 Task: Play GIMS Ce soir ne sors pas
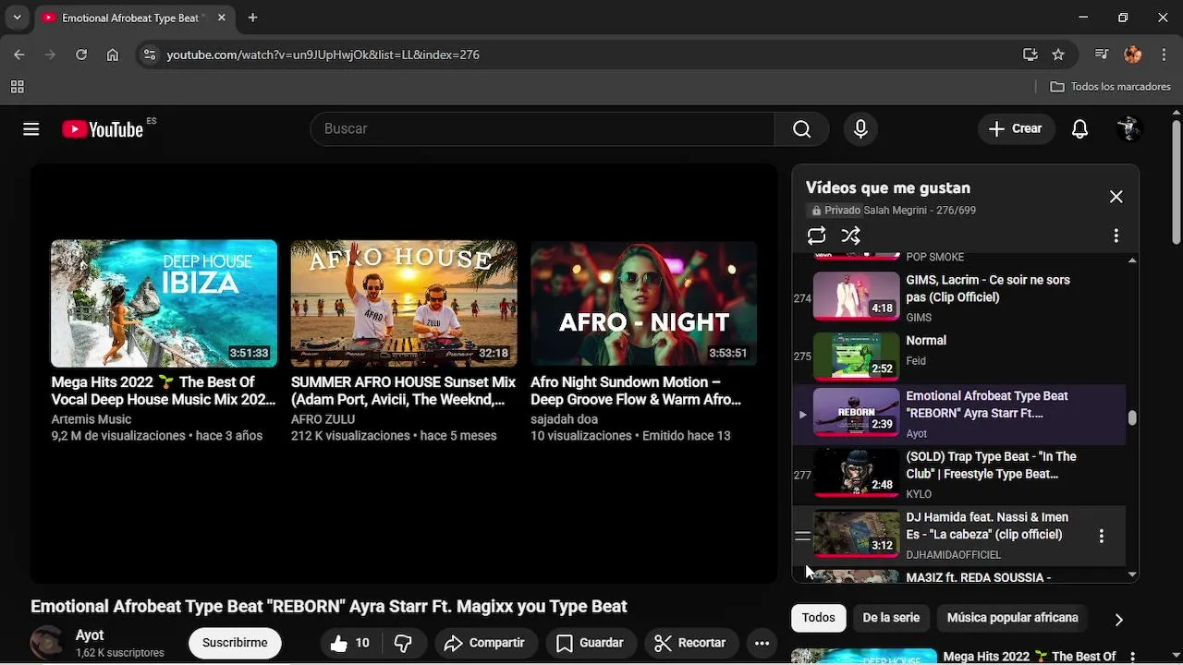point(959,297)
